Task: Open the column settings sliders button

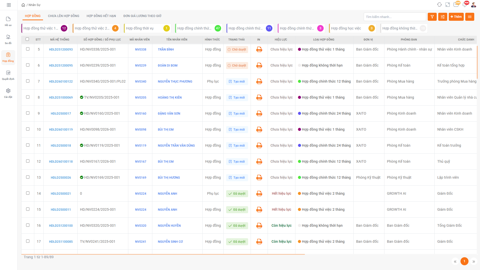Action: click(442, 17)
